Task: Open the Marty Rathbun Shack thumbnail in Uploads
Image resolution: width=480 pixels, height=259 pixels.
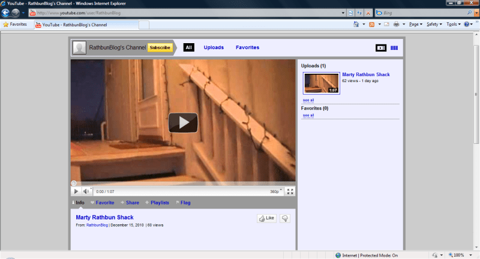Action: pos(321,83)
